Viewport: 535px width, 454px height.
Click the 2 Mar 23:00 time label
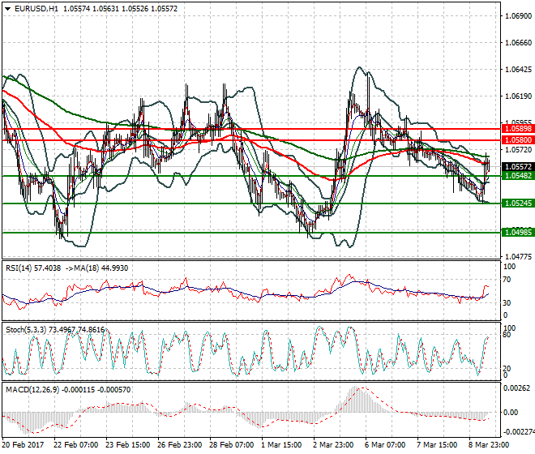pyautogui.click(x=333, y=445)
